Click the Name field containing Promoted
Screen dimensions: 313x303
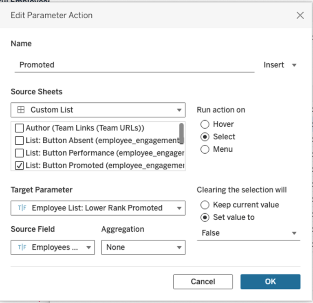[x=134, y=65]
